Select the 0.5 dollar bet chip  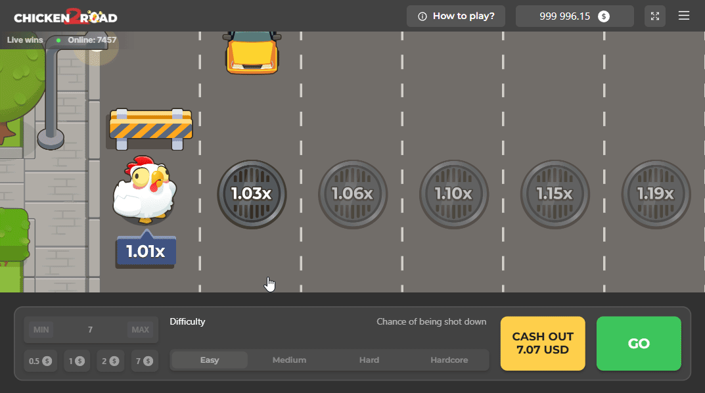pos(40,361)
